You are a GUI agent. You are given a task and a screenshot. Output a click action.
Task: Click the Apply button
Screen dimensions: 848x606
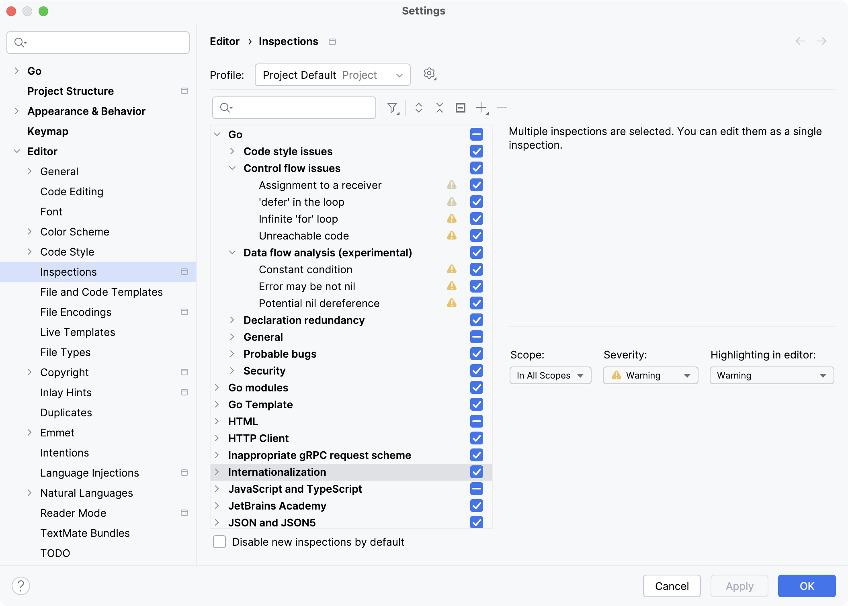tap(739, 586)
